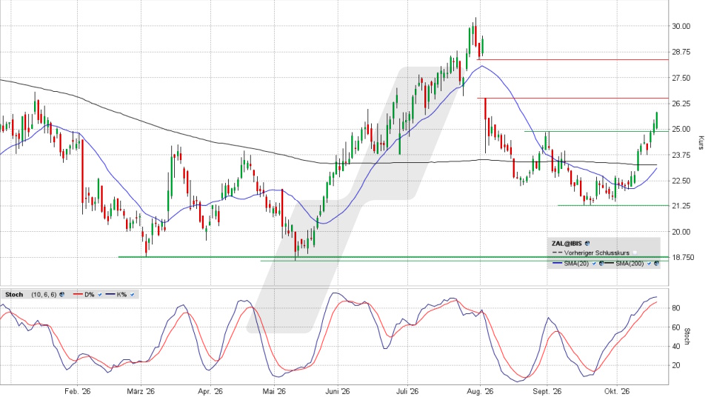The image size is (711, 400).
Task: Uncheck the SMA(200) visibility checkbox
Action: pos(649,264)
